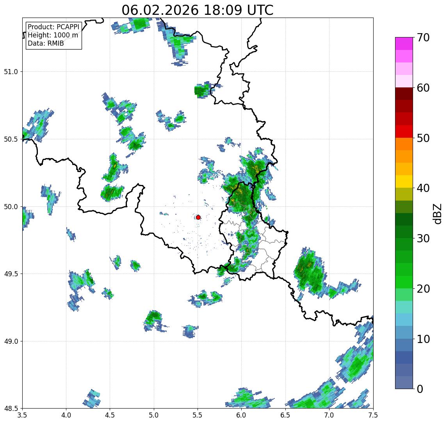Viewport: 447px width, 423px height.
Task: Click the magenta top colorbar segment
Action: pos(404,44)
